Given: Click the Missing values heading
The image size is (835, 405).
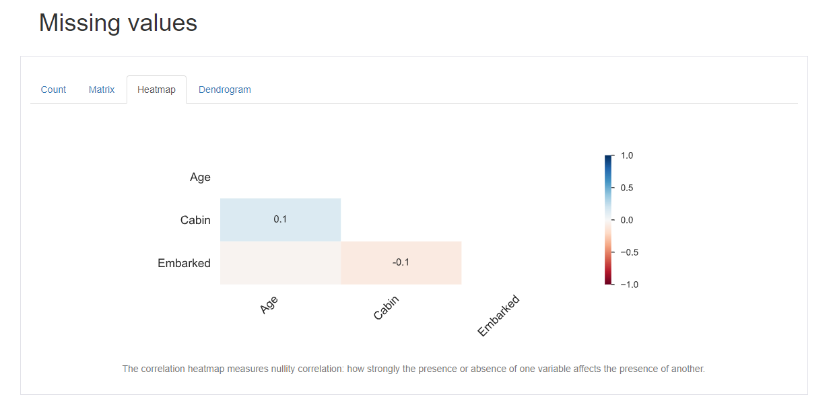Looking at the screenshot, I should click(x=118, y=23).
